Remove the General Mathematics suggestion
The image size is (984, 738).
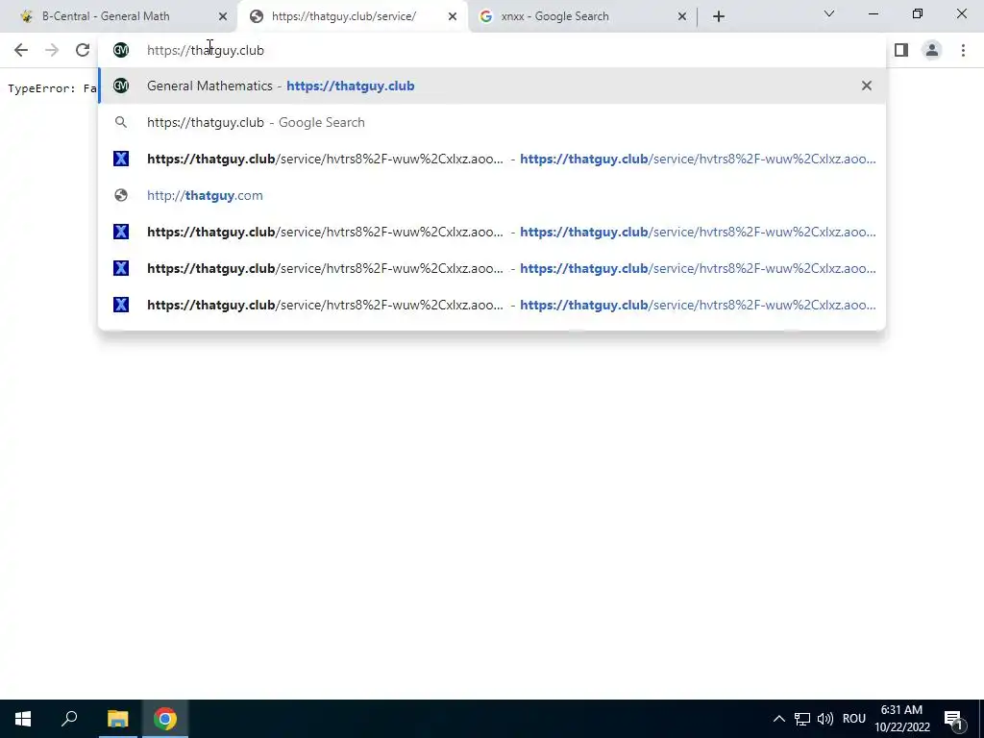click(x=867, y=86)
